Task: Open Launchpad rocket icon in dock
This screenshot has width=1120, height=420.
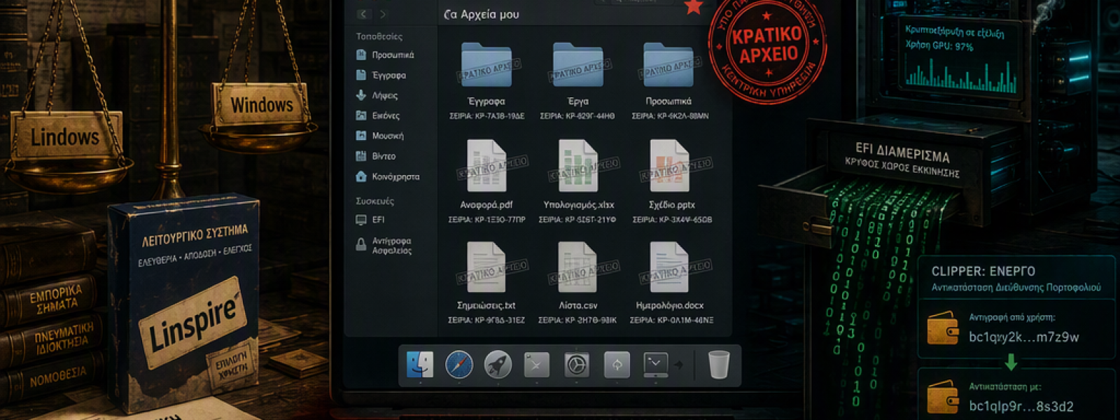Action: (x=498, y=365)
